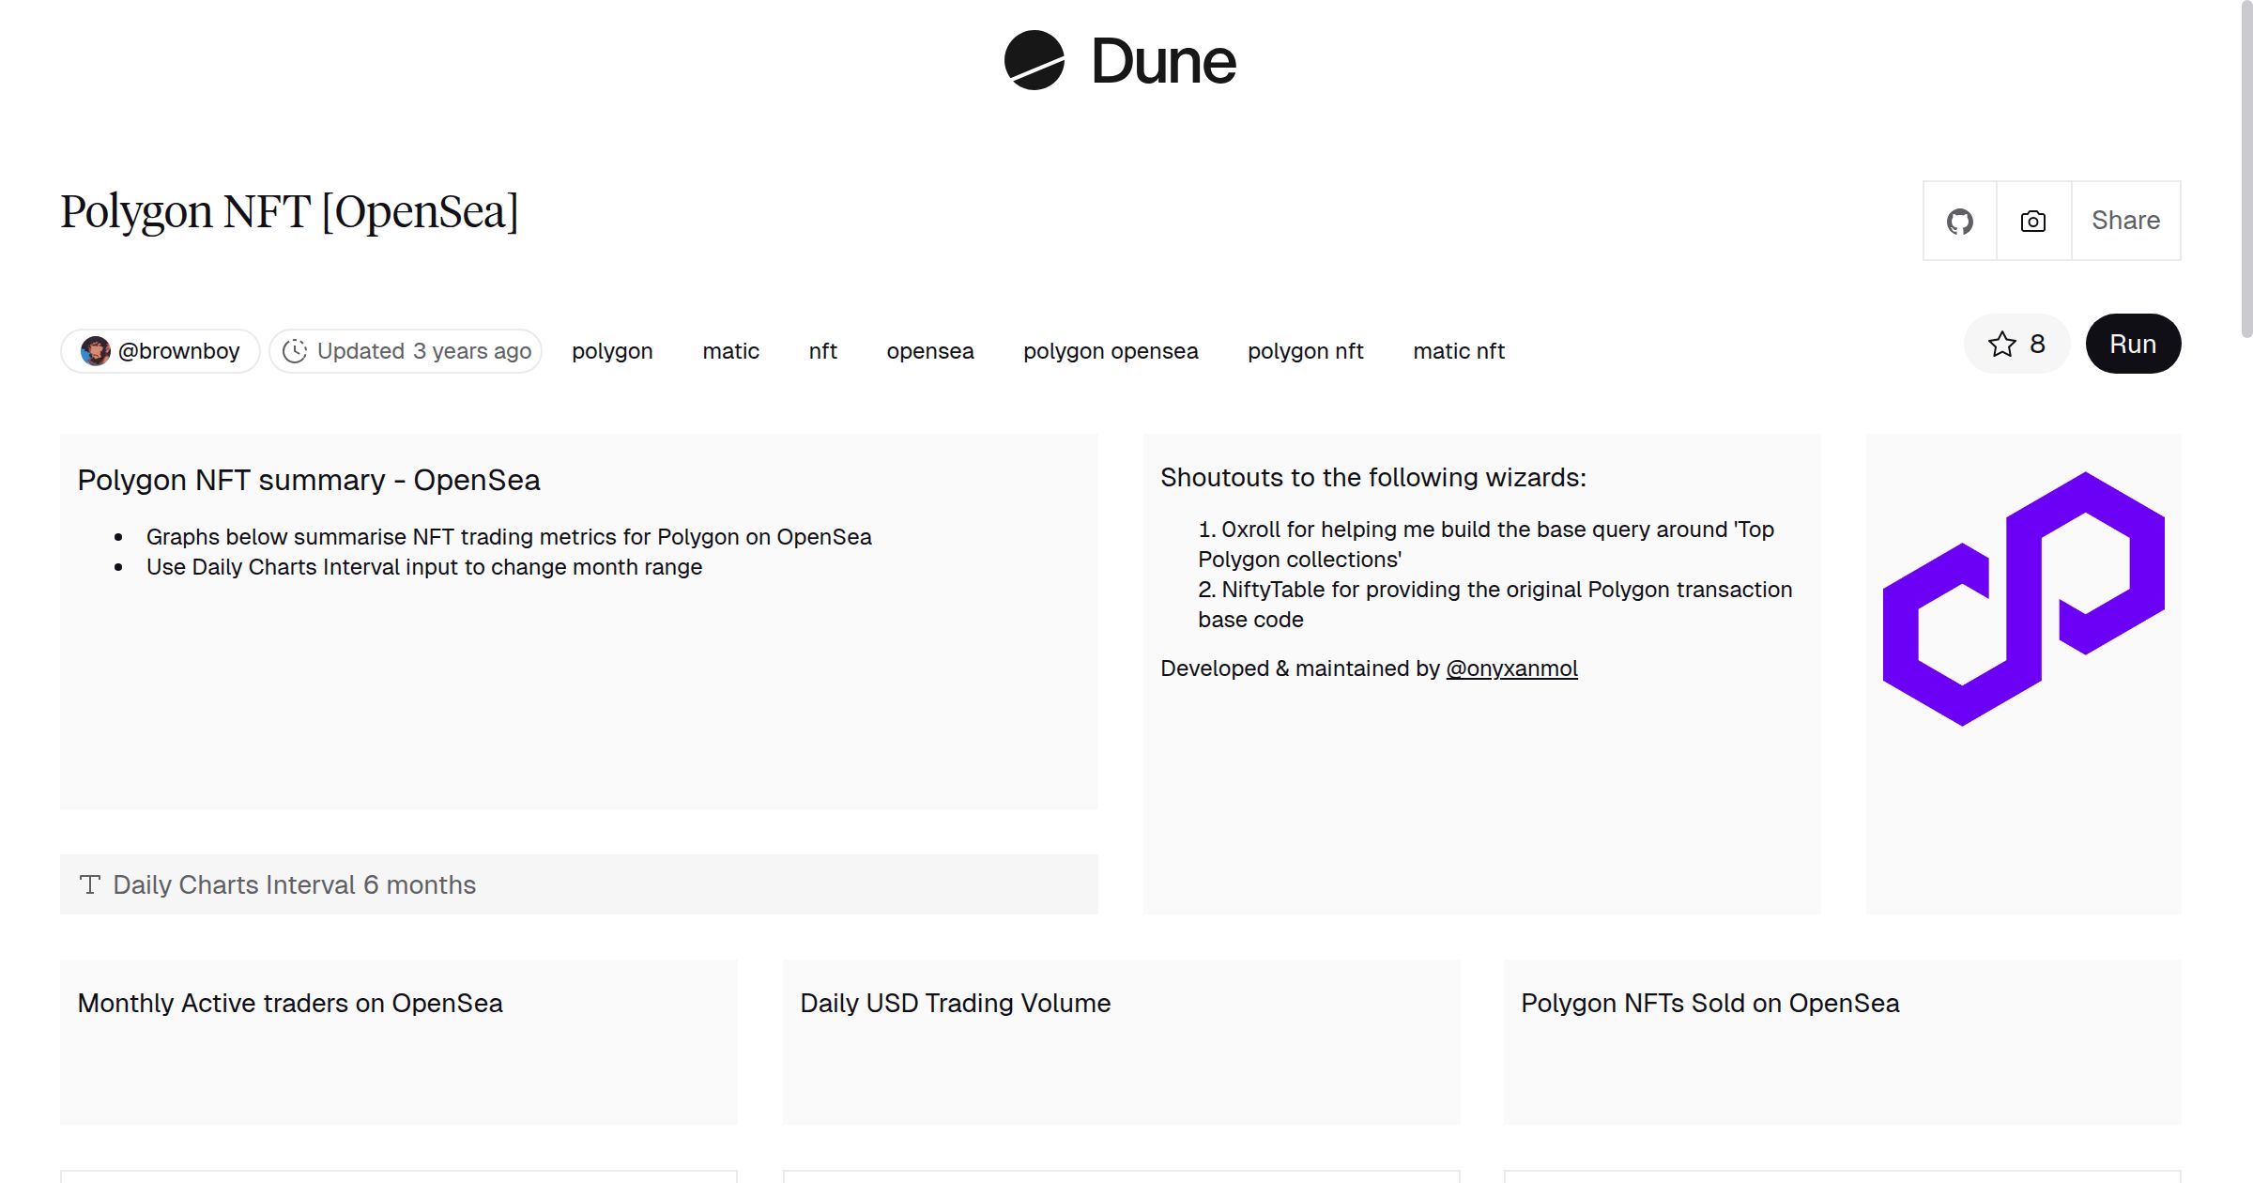Open the Daily USD Trading Volume chart title

point(955,1003)
